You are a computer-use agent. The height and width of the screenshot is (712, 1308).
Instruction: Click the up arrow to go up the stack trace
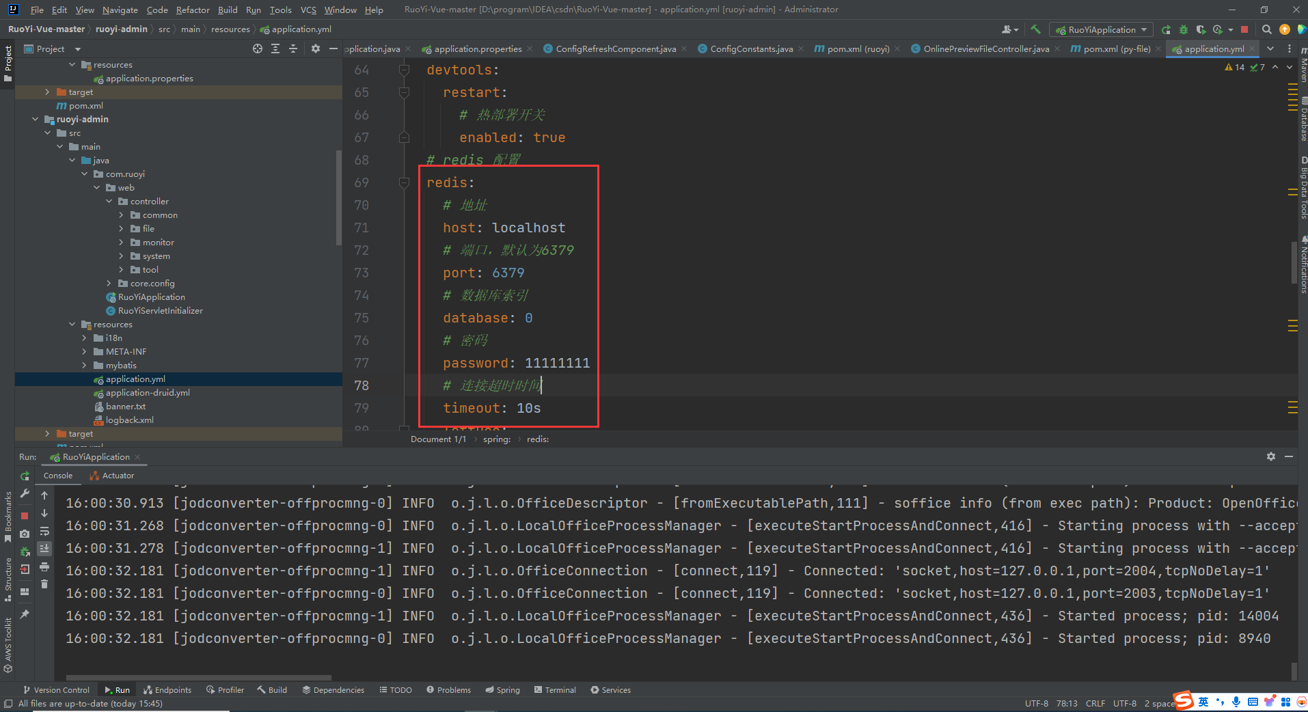[x=44, y=495]
